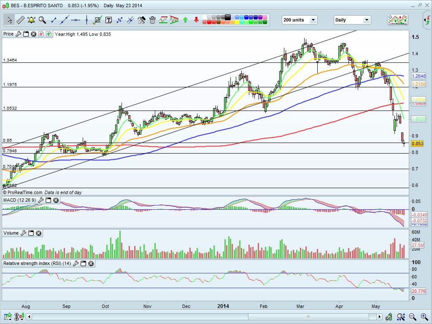Select the horizontal line tool
This screenshot has width=432, height=324.
(x=76, y=20)
